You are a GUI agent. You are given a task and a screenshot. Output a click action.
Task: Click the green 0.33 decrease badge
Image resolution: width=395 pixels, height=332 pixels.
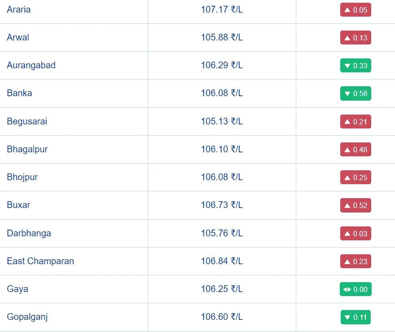(x=355, y=66)
